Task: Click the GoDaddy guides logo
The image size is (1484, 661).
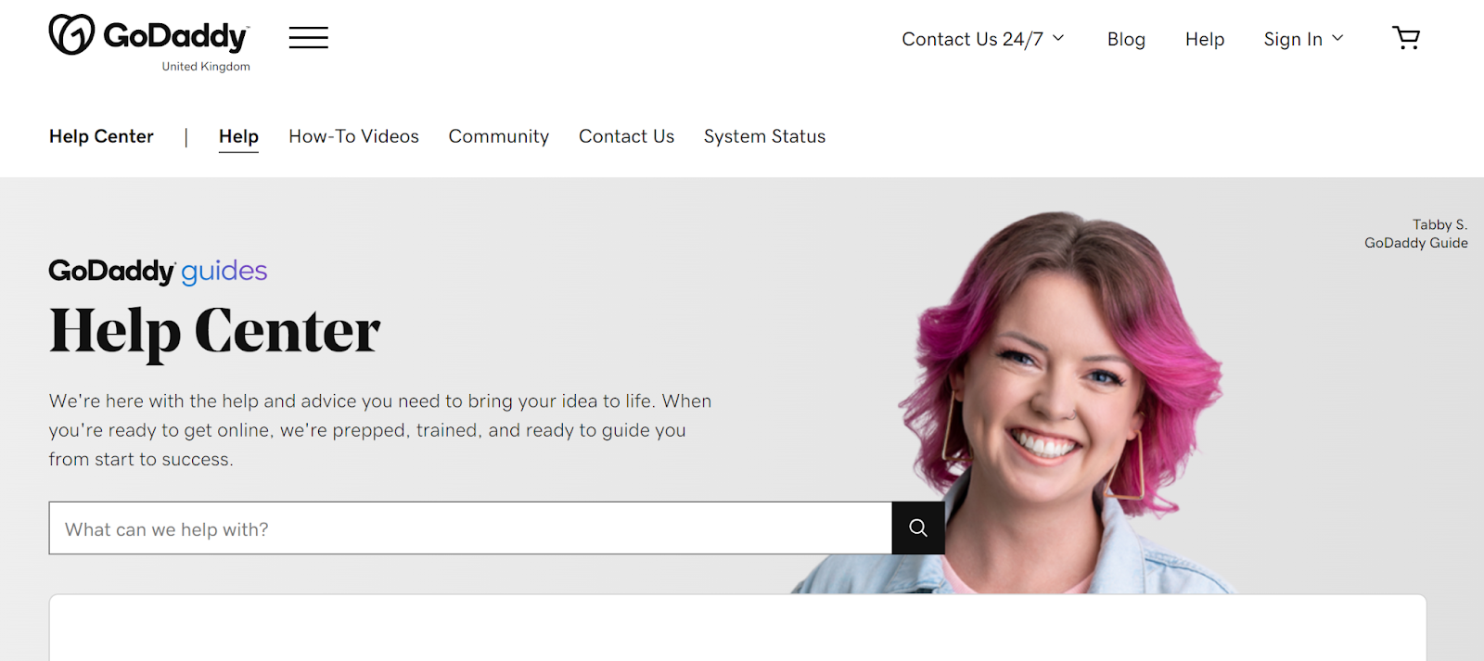Action: (x=158, y=271)
